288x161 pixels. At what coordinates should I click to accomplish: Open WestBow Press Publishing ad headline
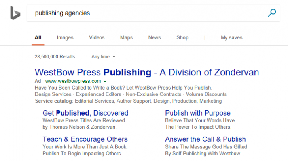(x=147, y=72)
